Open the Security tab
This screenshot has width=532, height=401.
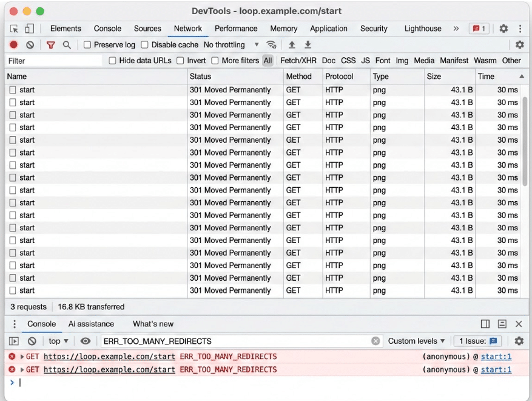[374, 29]
